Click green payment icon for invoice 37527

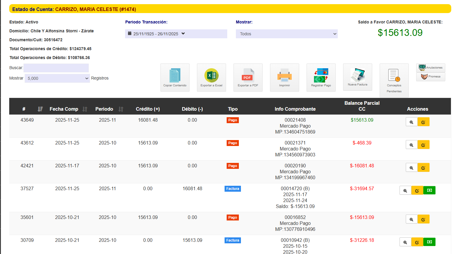(429, 190)
